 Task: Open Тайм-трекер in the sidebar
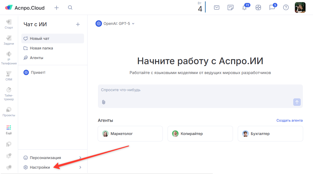(9, 94)
